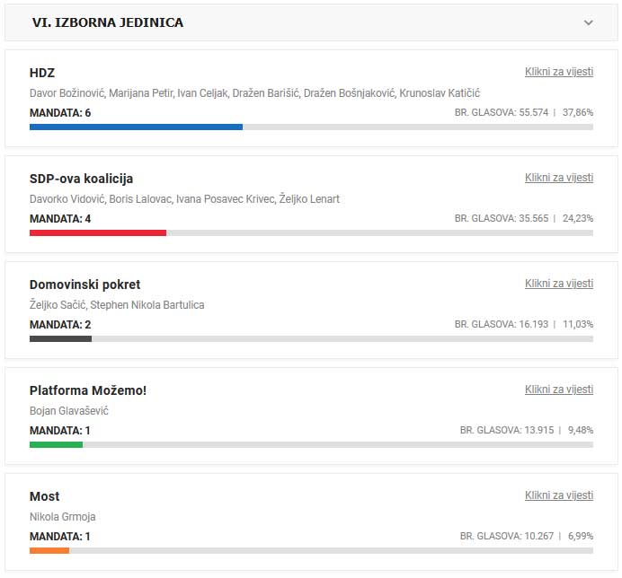This screenshot has width=622, height=578.
Task: Open Domovinski pokret 'Klikni za vijesti' link
Action: pos(558,284)
